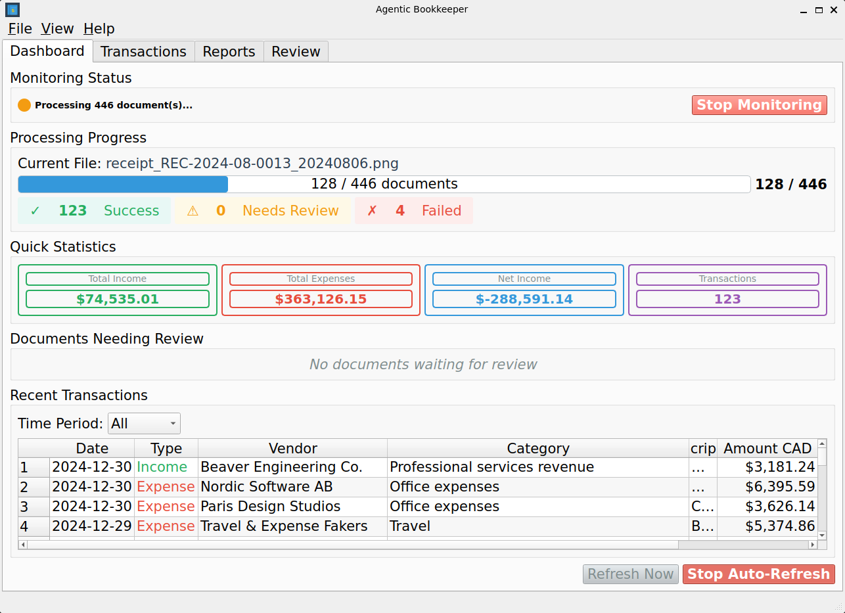Open the Reports tab

click(229, 51)
